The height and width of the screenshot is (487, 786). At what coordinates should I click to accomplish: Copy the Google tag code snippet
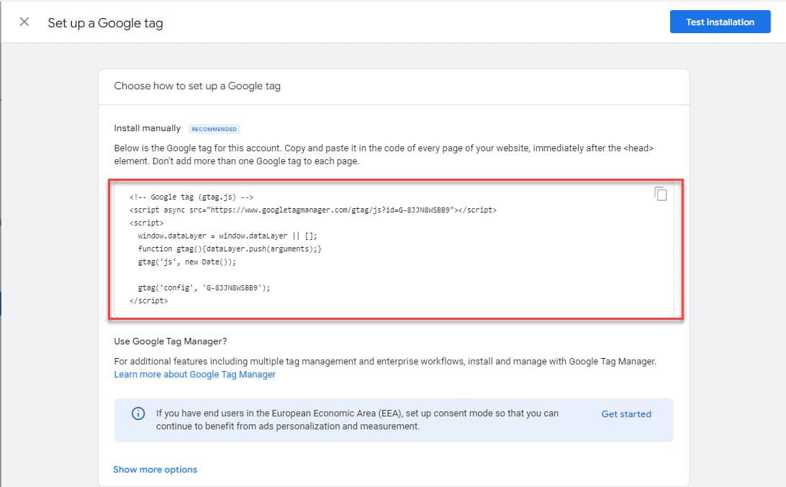(660, 194)
